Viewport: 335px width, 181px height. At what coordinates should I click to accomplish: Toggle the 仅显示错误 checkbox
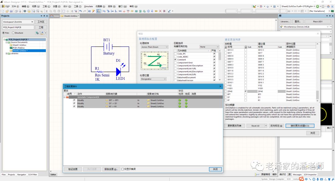[123, 169]
